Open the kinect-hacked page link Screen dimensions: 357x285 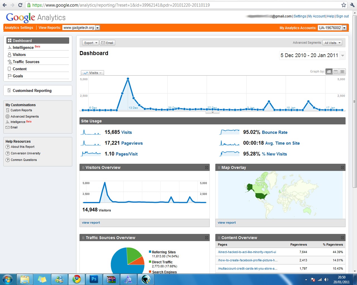pyautogui.click(x=247, y=252)
